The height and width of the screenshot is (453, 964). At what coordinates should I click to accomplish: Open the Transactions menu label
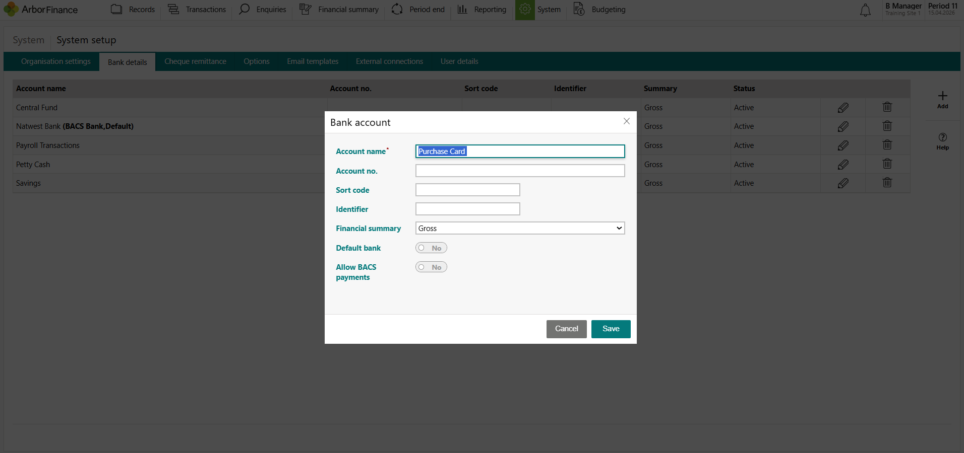(x=206, y=10)
